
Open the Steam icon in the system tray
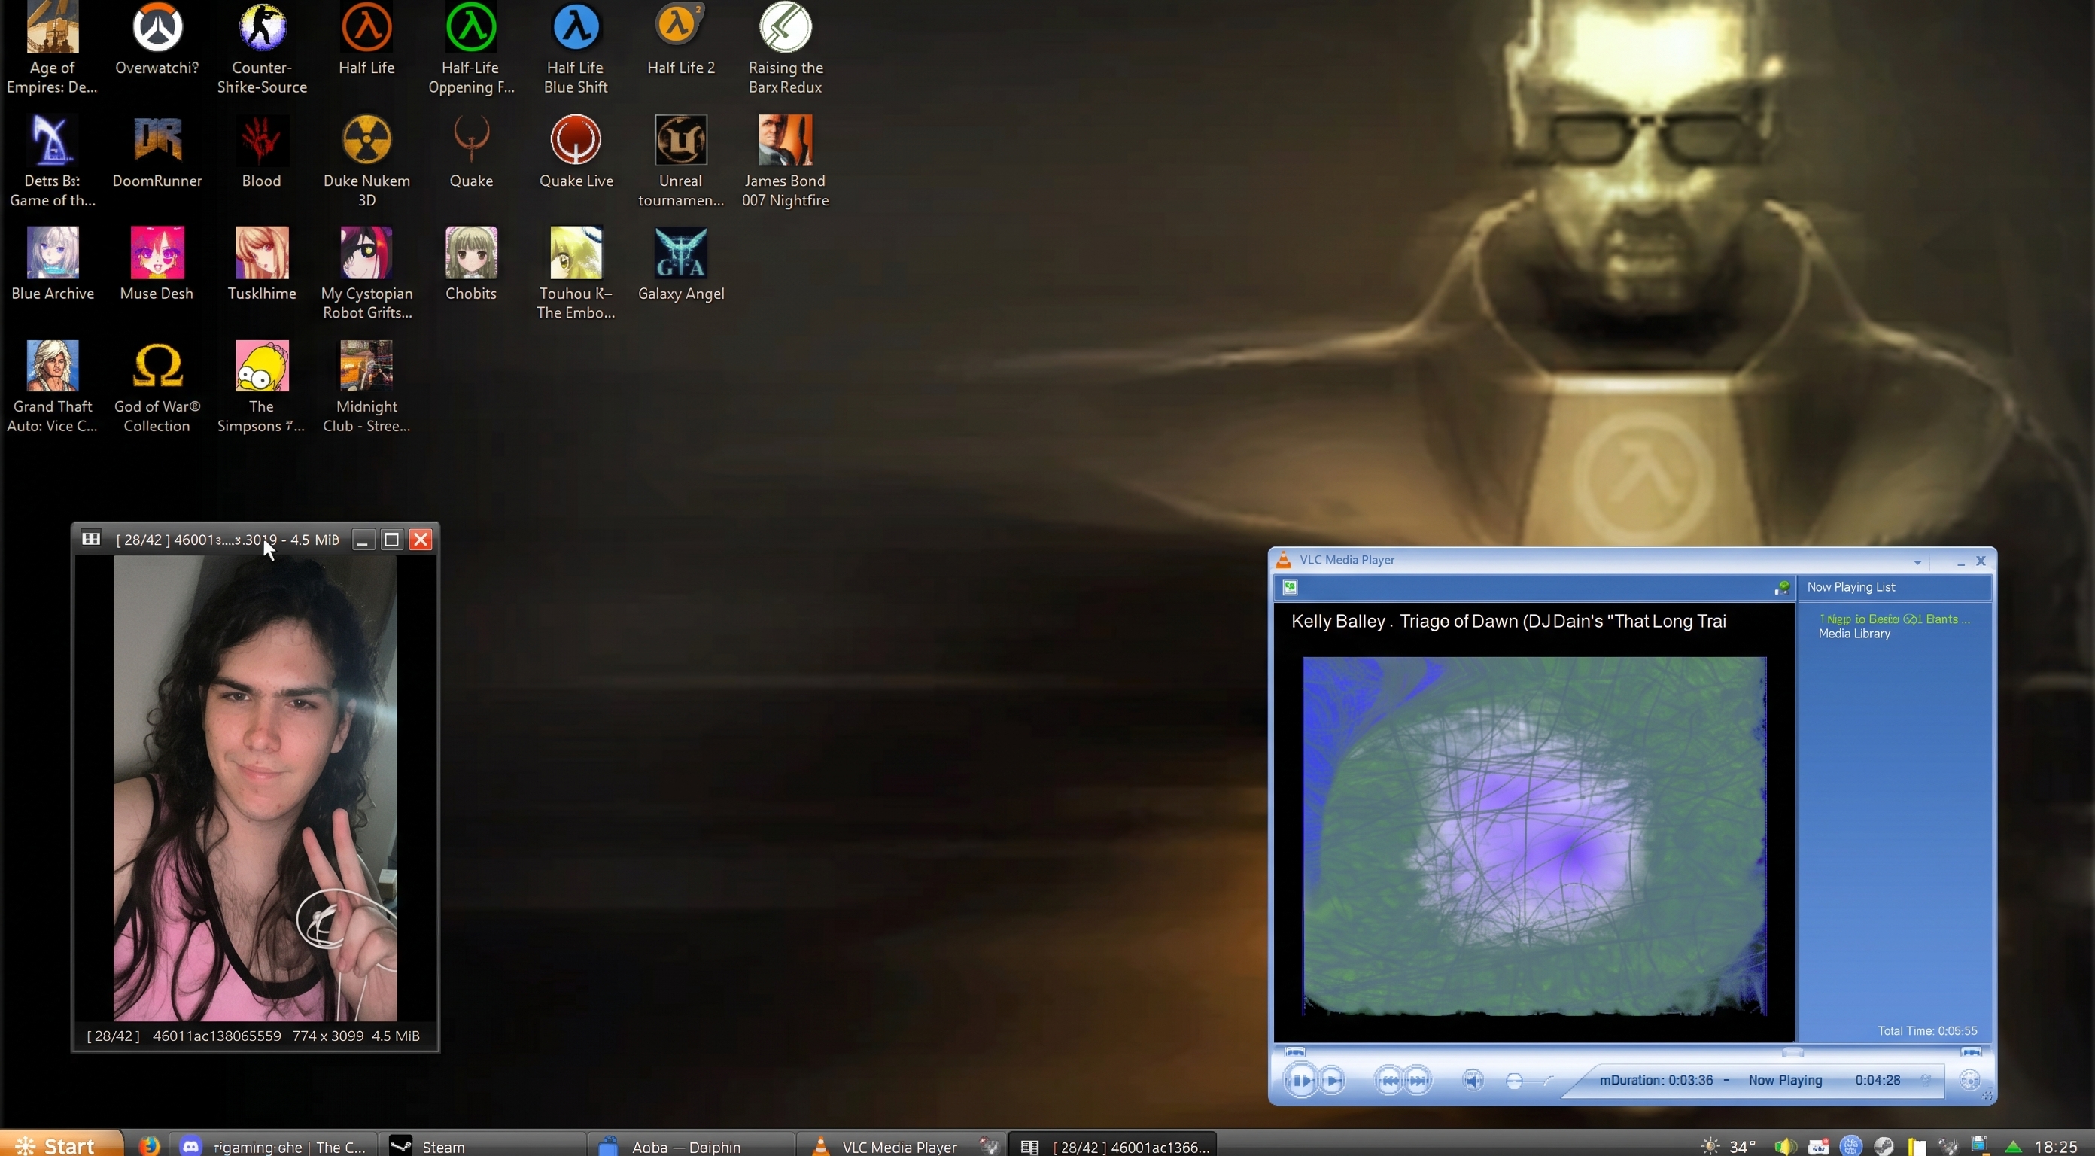pos(1884,1146)
